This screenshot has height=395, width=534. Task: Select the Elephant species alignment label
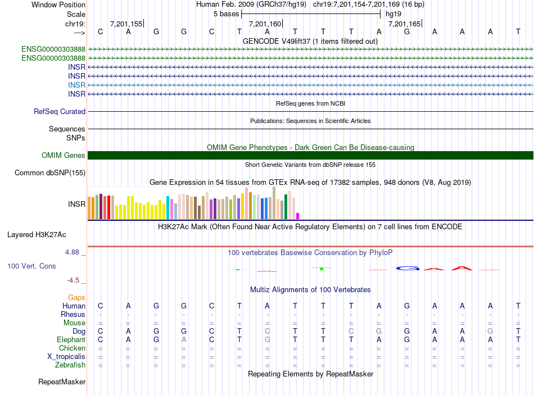71,340
